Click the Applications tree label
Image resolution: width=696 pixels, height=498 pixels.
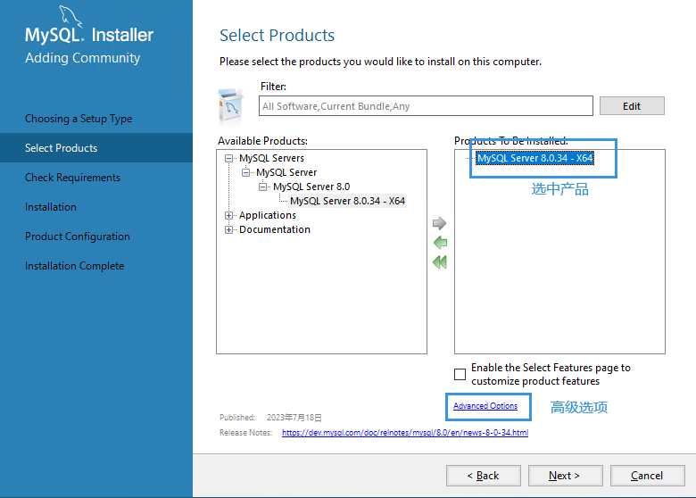pos(267,215)
